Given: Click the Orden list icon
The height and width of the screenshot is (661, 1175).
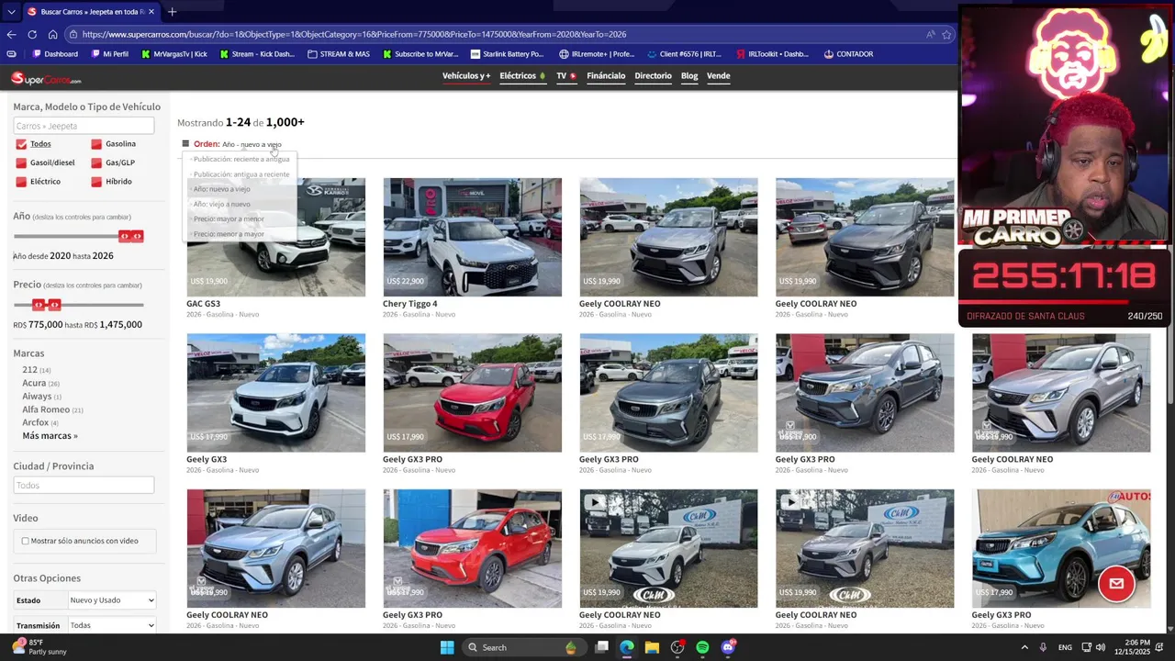Looking at the screenshot, I should click(x=185, y=144).
